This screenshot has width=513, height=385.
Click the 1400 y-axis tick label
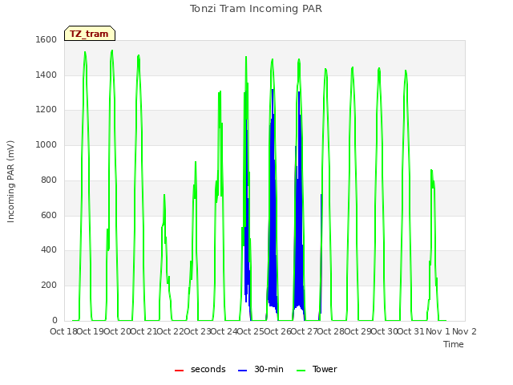click(x=46, y=75)
